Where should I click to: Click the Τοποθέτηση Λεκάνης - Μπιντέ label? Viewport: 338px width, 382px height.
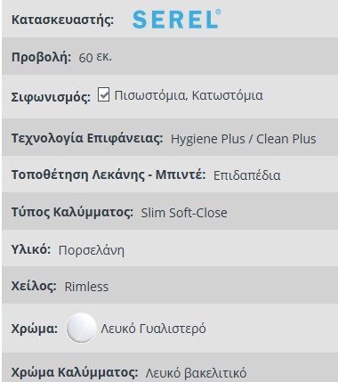[x=109, y=175]
